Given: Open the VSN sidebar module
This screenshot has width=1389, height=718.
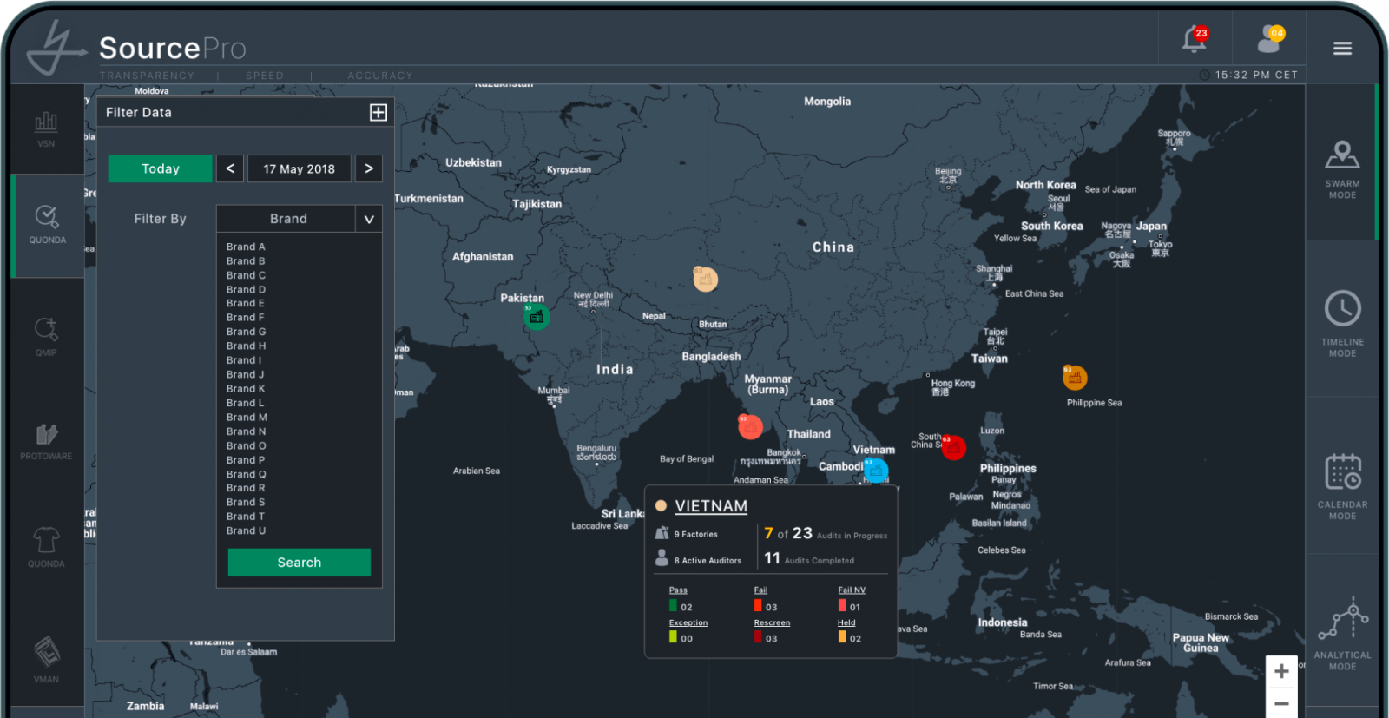Looking at the screenshot, I should (x=46, y=128).
